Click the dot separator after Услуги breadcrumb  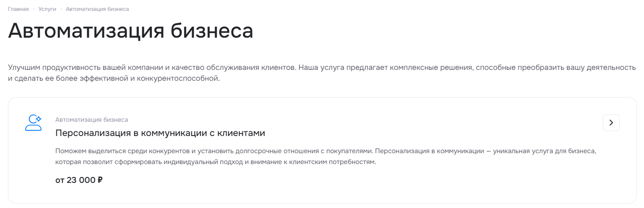coord(61,9)
